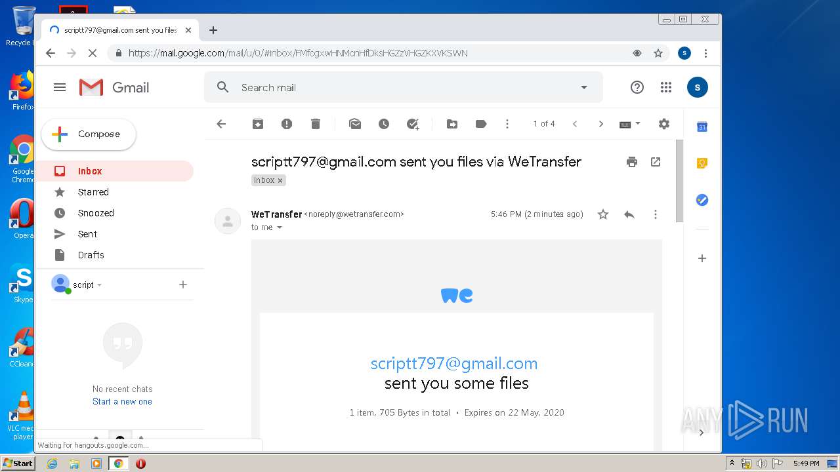
Task: Click browser back button
Action: coord(51,53)
